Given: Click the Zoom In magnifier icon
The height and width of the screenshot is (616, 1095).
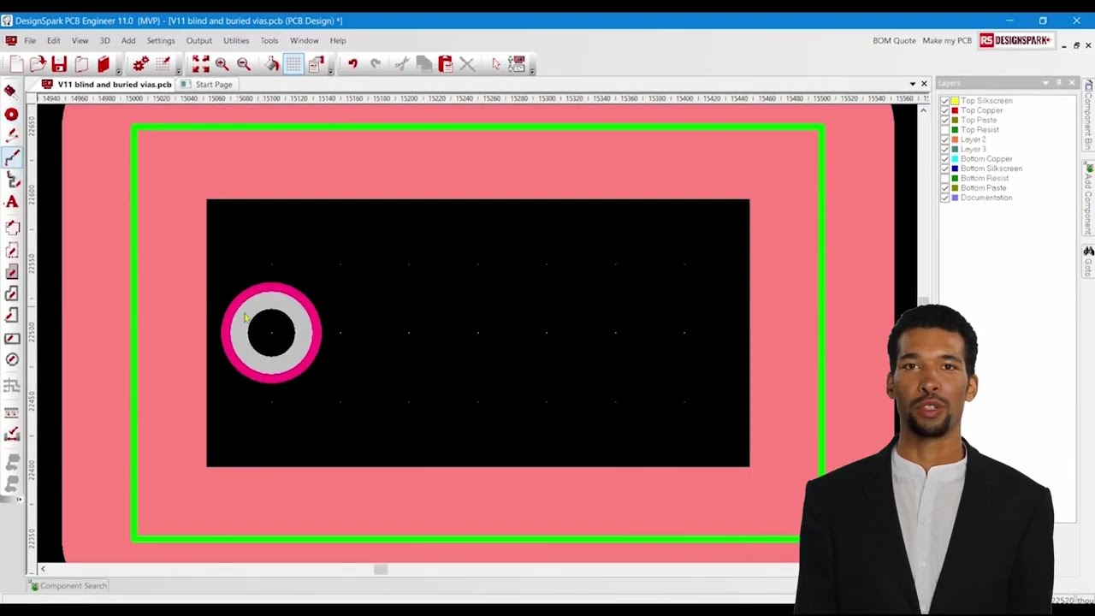Looking at the screenshot, I should [222, 64].
